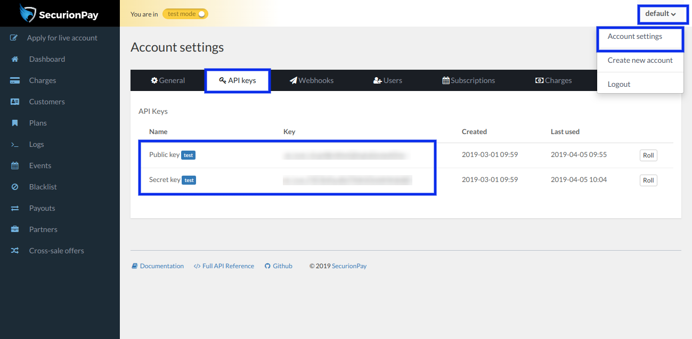Click the Payouts exchange arrows icon
Screen dimensions: 692x339
(x=15, y=208)
